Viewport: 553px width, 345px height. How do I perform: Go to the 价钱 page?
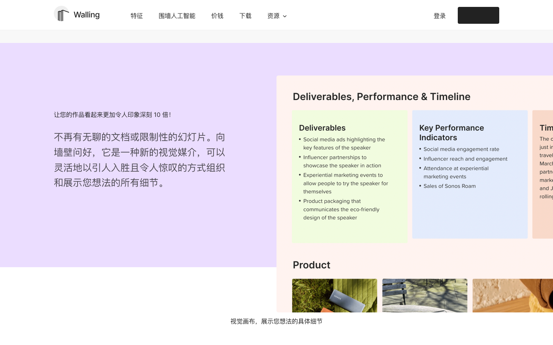(x=217, y=16)
